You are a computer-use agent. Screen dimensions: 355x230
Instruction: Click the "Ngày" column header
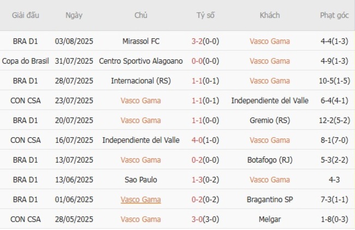coord(74,15)
